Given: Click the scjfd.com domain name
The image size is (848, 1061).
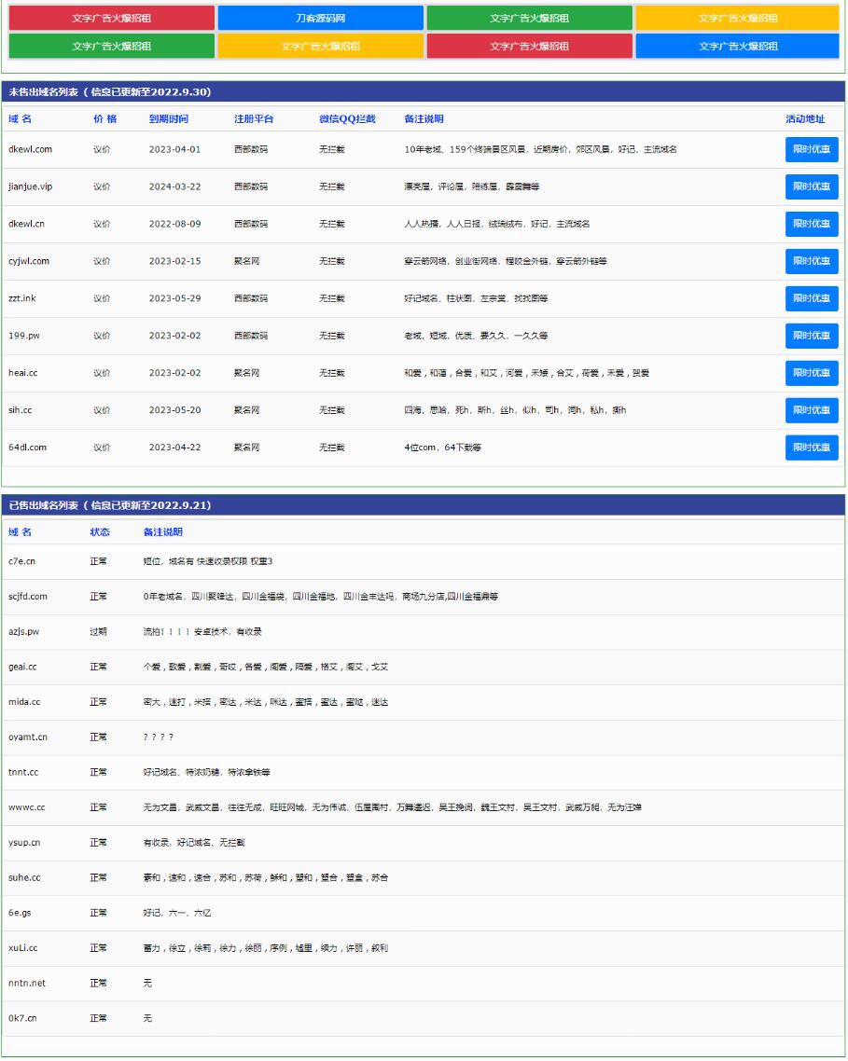Looking at the screenshot, I should click(28, 597).
